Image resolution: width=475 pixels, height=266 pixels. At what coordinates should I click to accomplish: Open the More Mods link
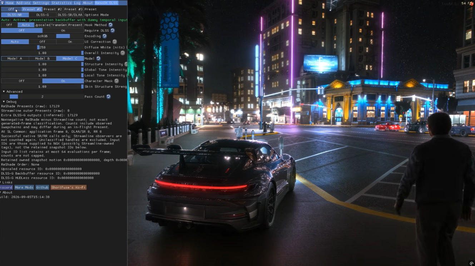click(24, 187)
